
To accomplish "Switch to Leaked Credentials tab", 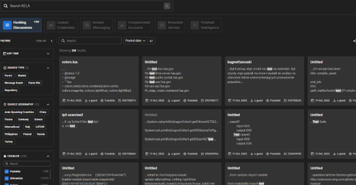I will 61,25.
